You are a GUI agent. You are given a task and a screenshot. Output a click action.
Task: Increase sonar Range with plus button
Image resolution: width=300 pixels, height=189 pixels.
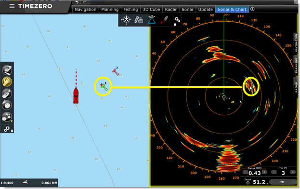pos(264,172)
